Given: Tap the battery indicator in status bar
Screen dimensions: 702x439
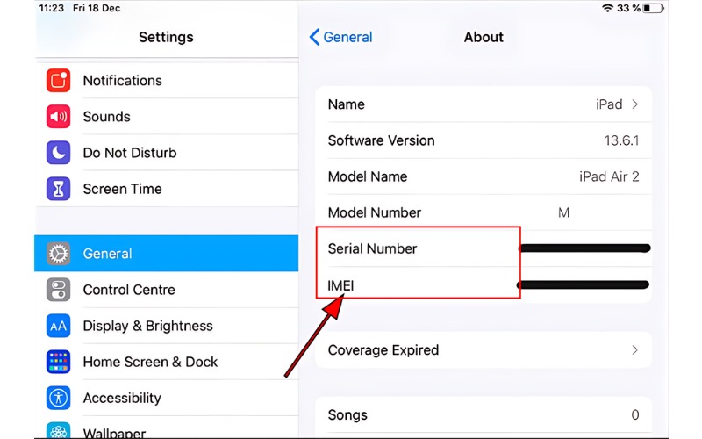Looking at the screenshot, I should coord(653,8).
